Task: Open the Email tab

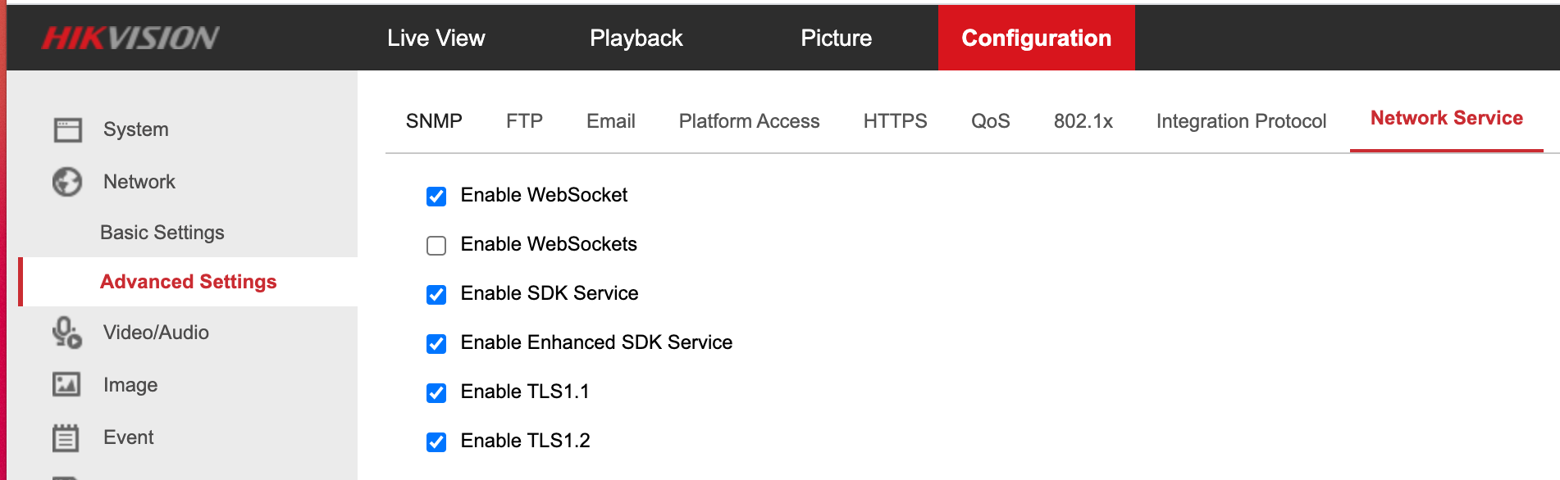Action: click(x=611, y=121)
